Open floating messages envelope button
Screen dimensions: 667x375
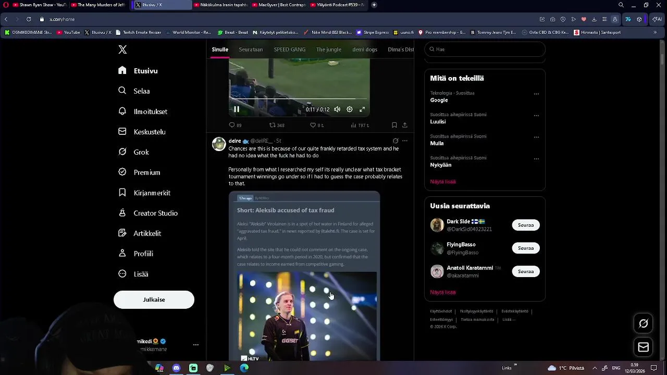[x=644, y=347]
